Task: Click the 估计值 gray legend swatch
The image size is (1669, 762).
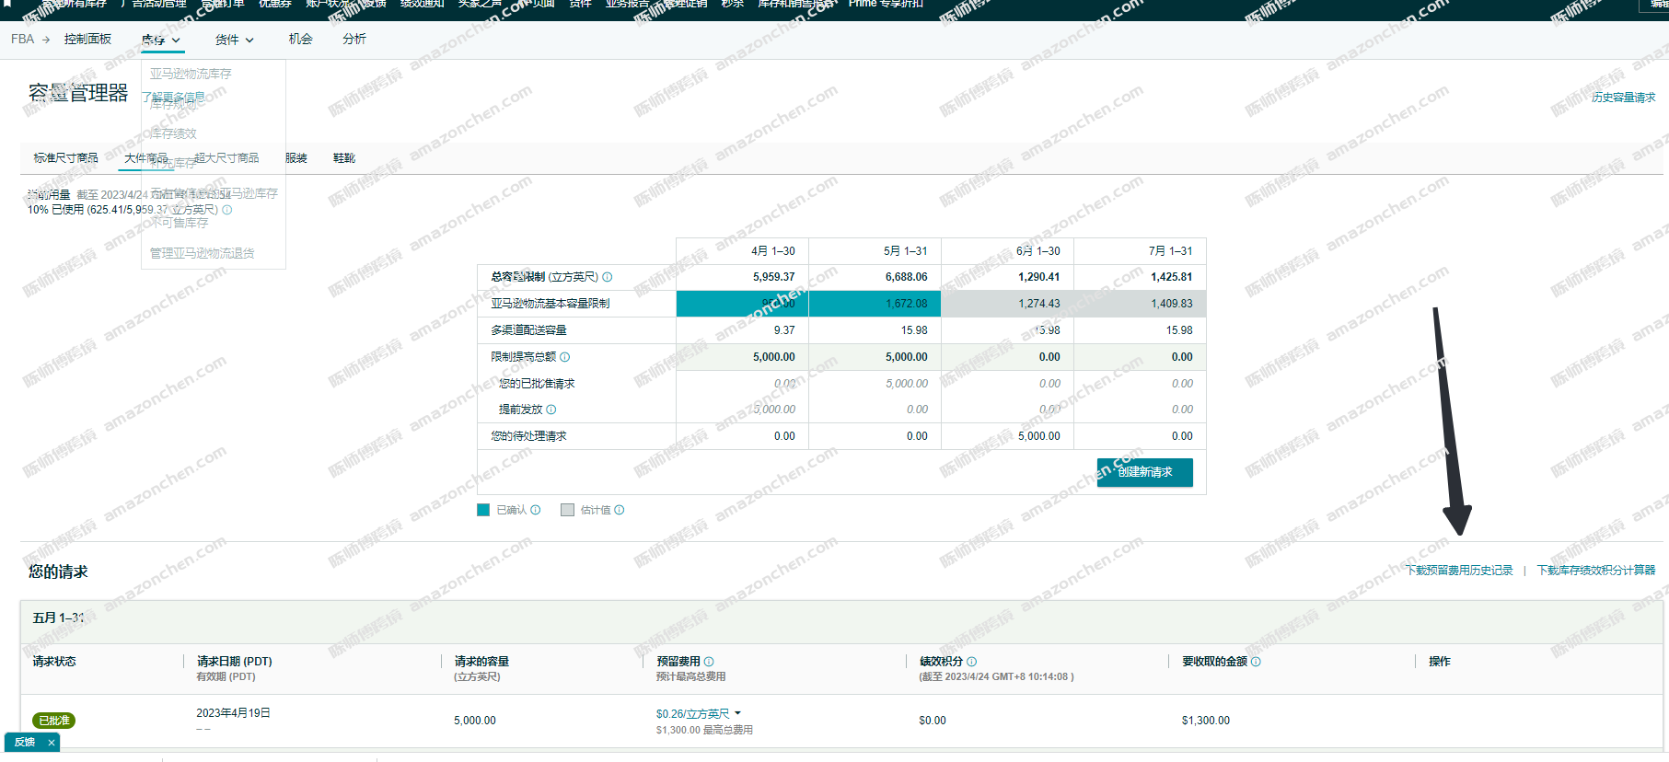Action: tap(567, 510)
